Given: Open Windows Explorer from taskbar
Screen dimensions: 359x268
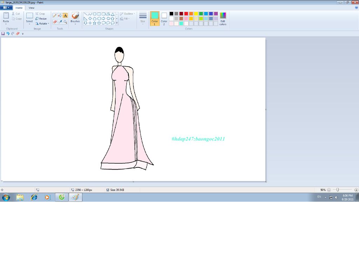Looking at the screenshot, I should [x=20, y=197].
